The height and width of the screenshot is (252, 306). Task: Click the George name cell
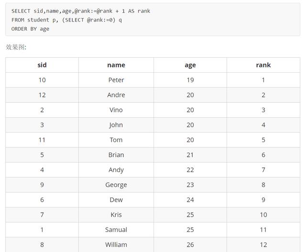pos(116,185)
